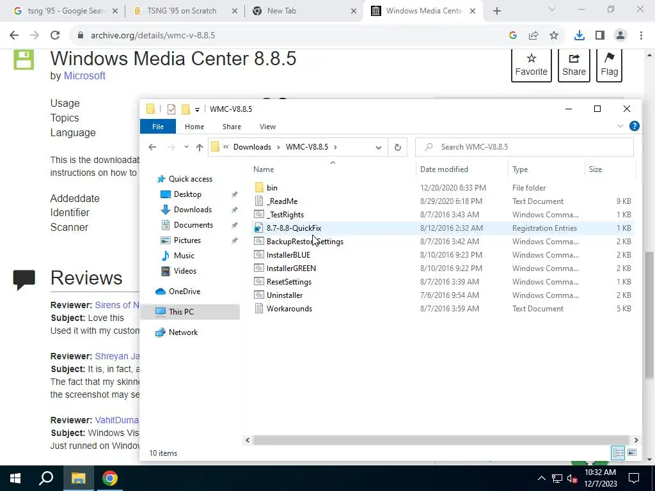Open the recent locations dropdown arrow
This screenshot has width=655, height=491.
(x=186, y=147)
